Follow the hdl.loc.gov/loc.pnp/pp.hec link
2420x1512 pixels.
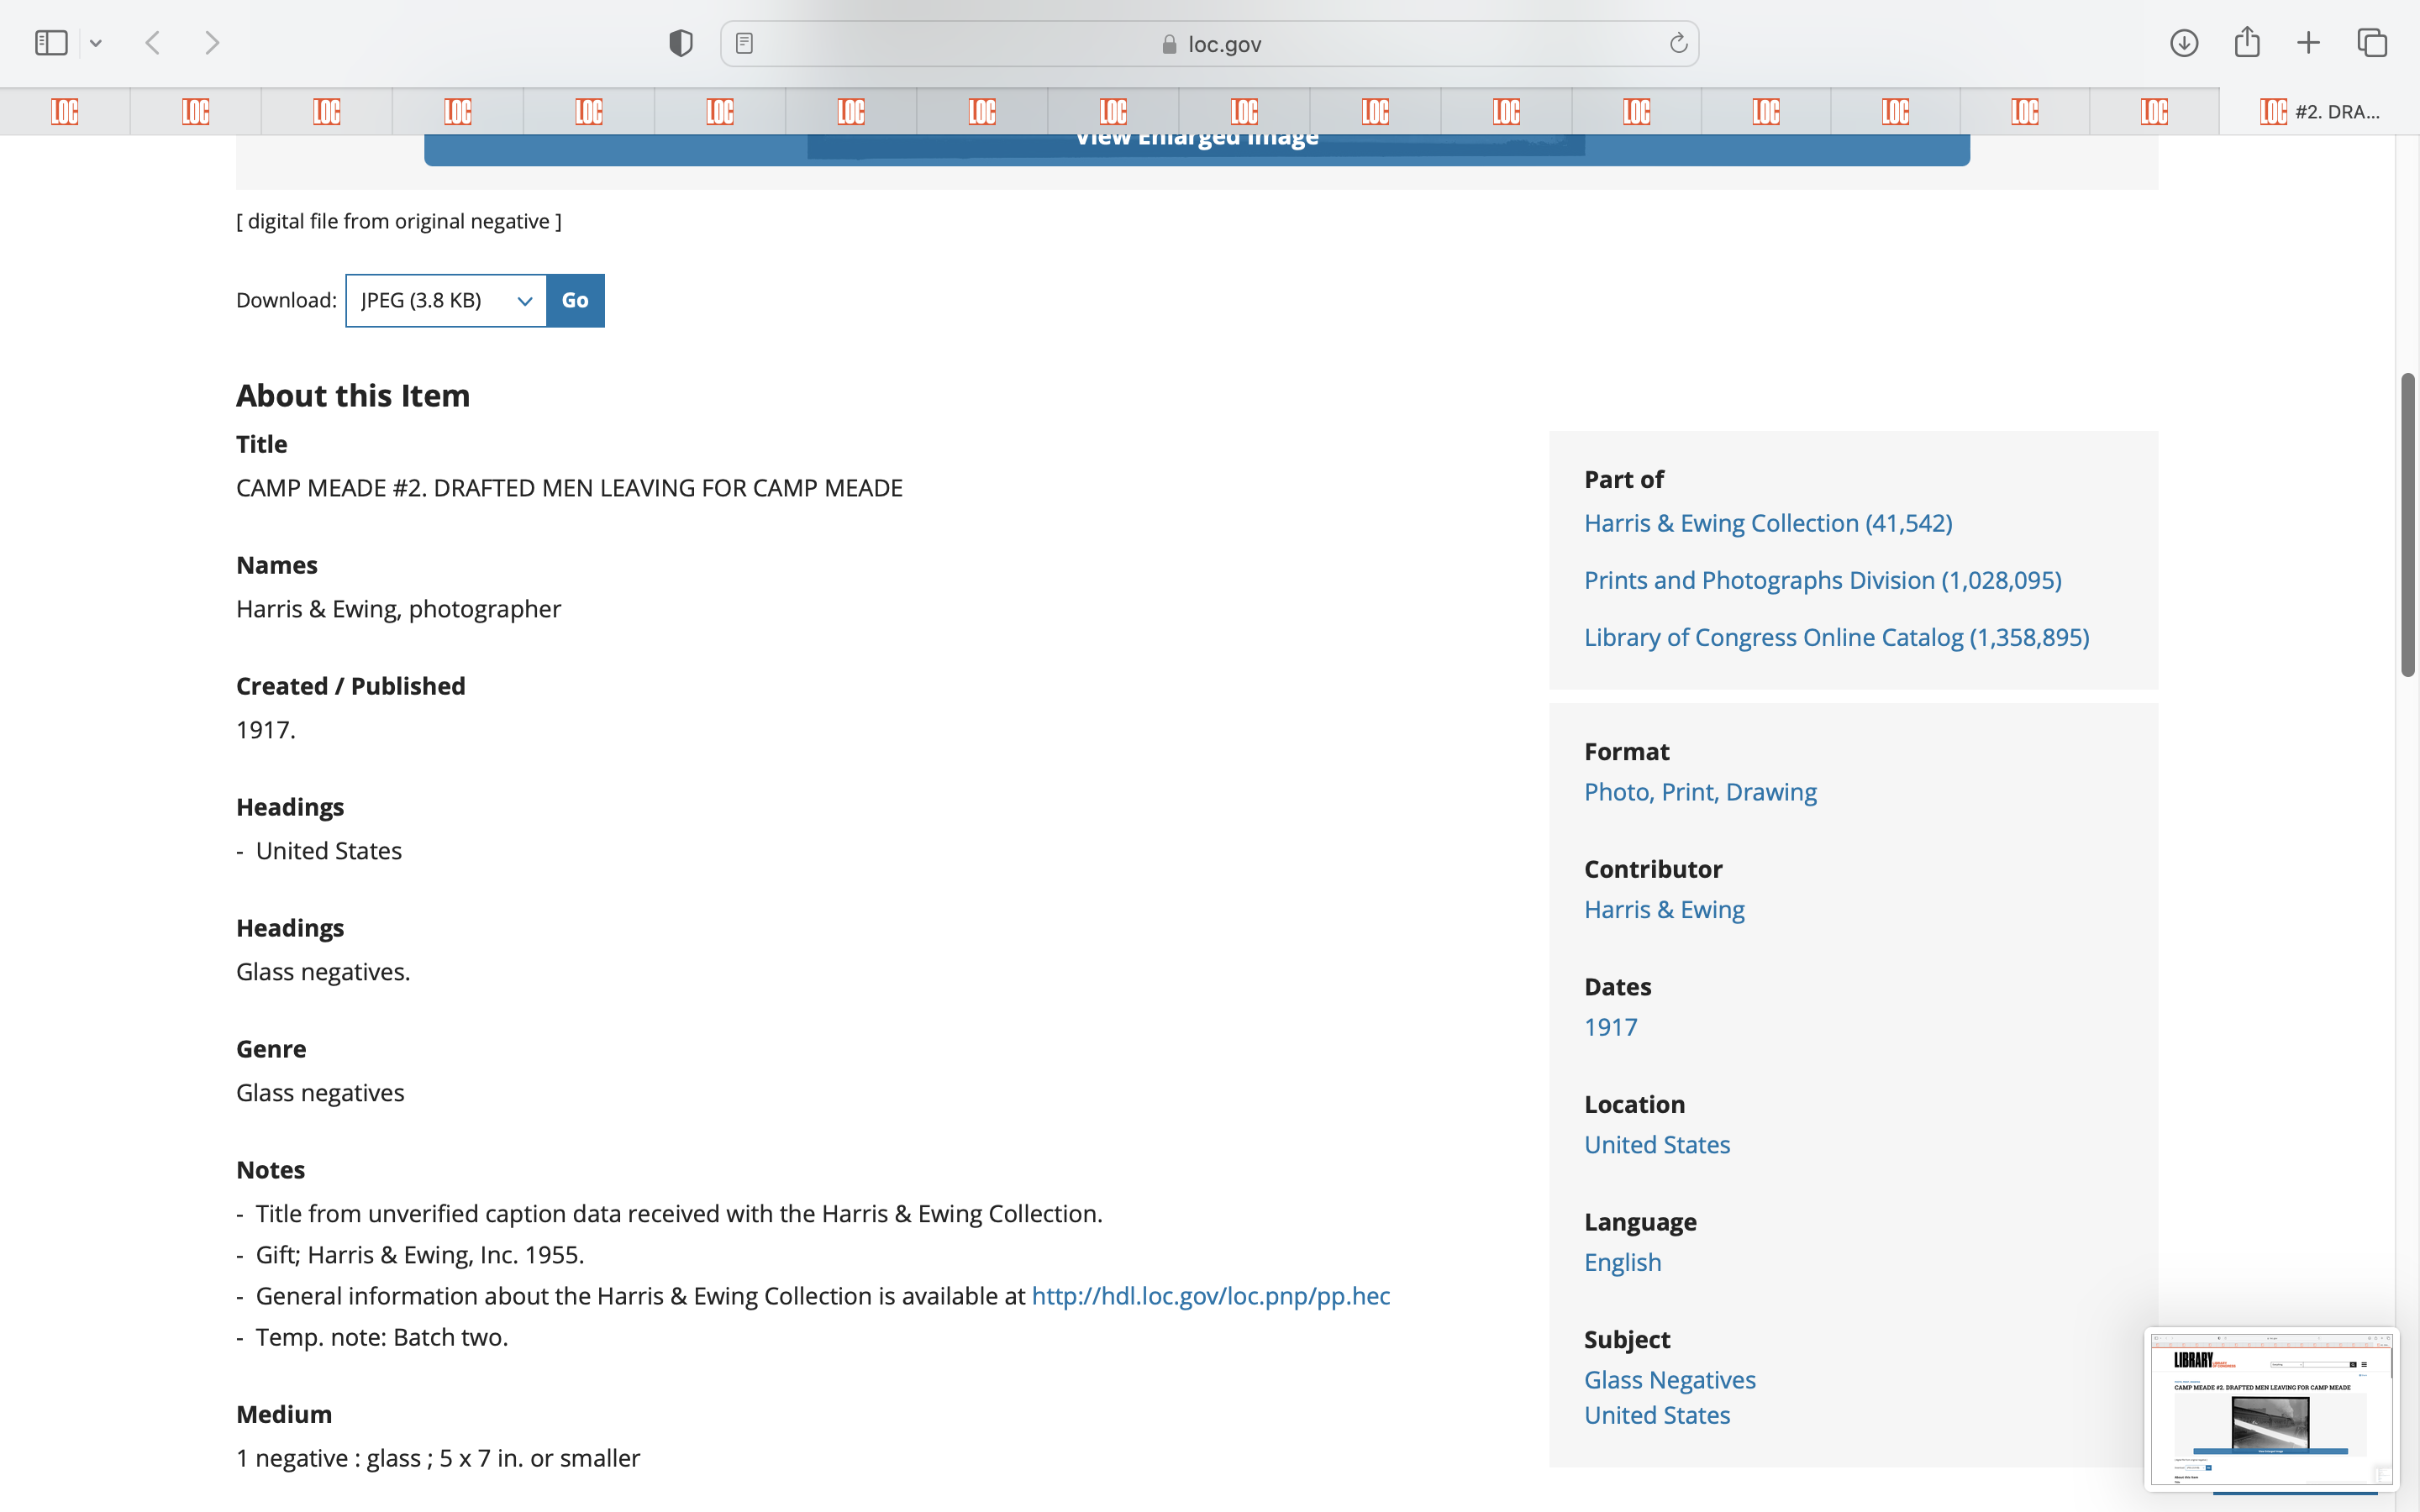1210,1296
